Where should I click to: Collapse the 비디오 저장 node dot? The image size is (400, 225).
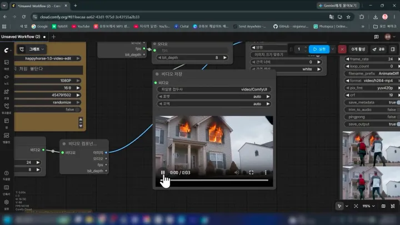(157, 74)
